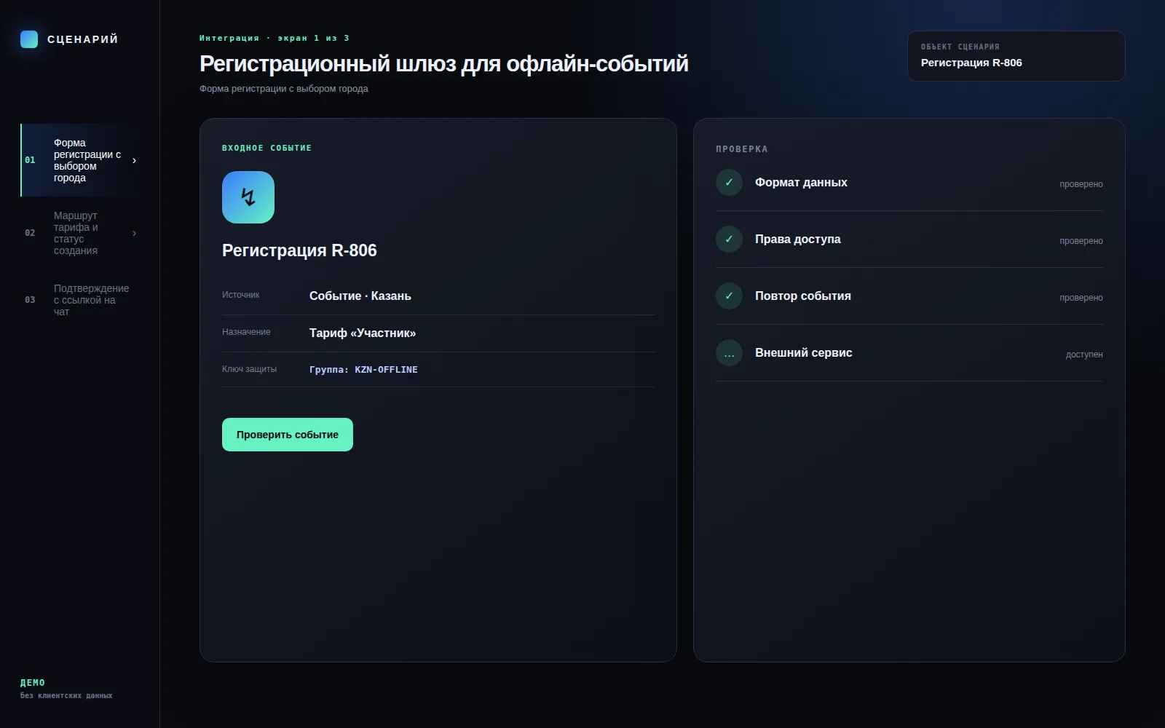Click the Права доступа check row title
1165x728 pixels.
pyautogui.click(x=797, y=240)
